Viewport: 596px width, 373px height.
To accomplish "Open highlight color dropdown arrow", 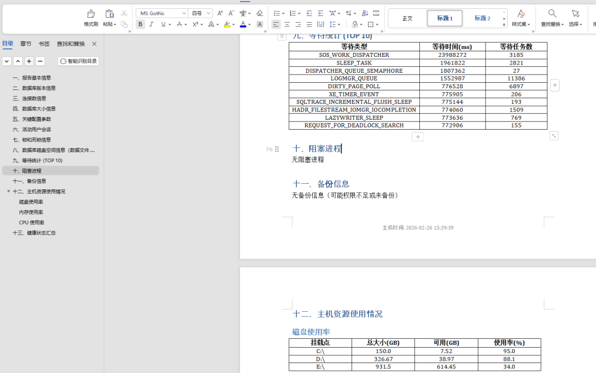I will click(x=233, y=24).
